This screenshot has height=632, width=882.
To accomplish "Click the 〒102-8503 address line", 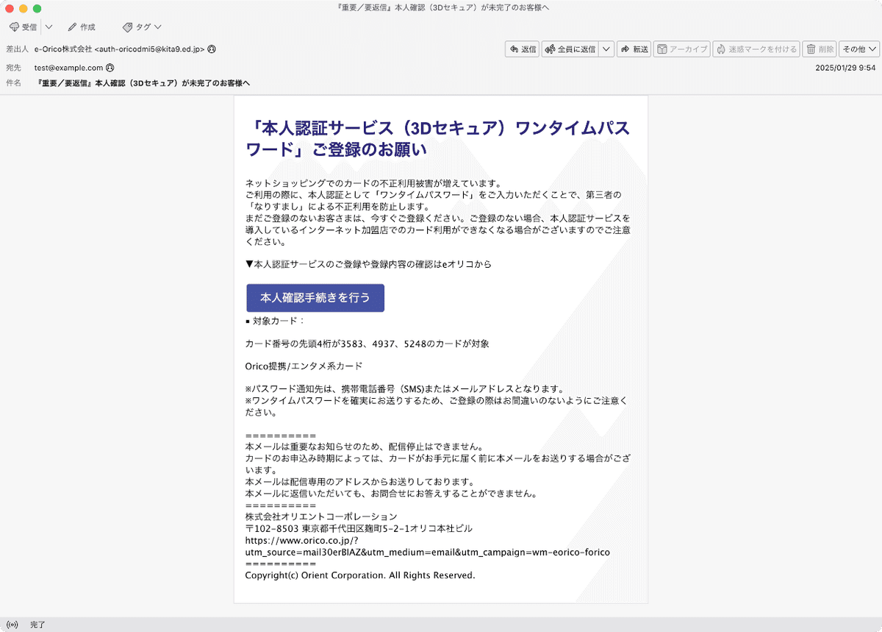I will click(359, 528).
